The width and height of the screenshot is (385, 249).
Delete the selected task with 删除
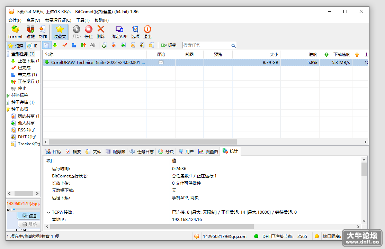pyautogui.click(x=101, y=32)
